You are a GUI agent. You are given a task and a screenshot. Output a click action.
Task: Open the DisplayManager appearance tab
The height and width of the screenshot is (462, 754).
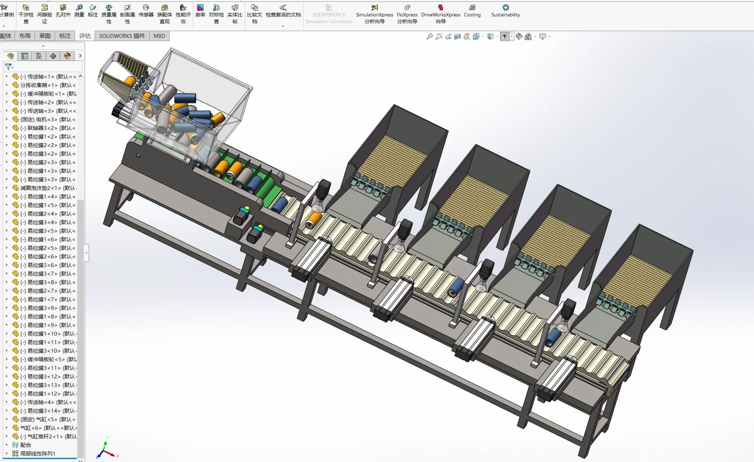click(67, 56)
